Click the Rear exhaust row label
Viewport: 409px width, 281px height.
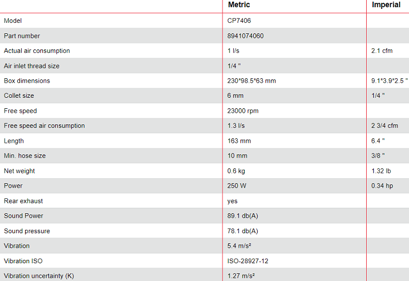(x=23, y=201)
